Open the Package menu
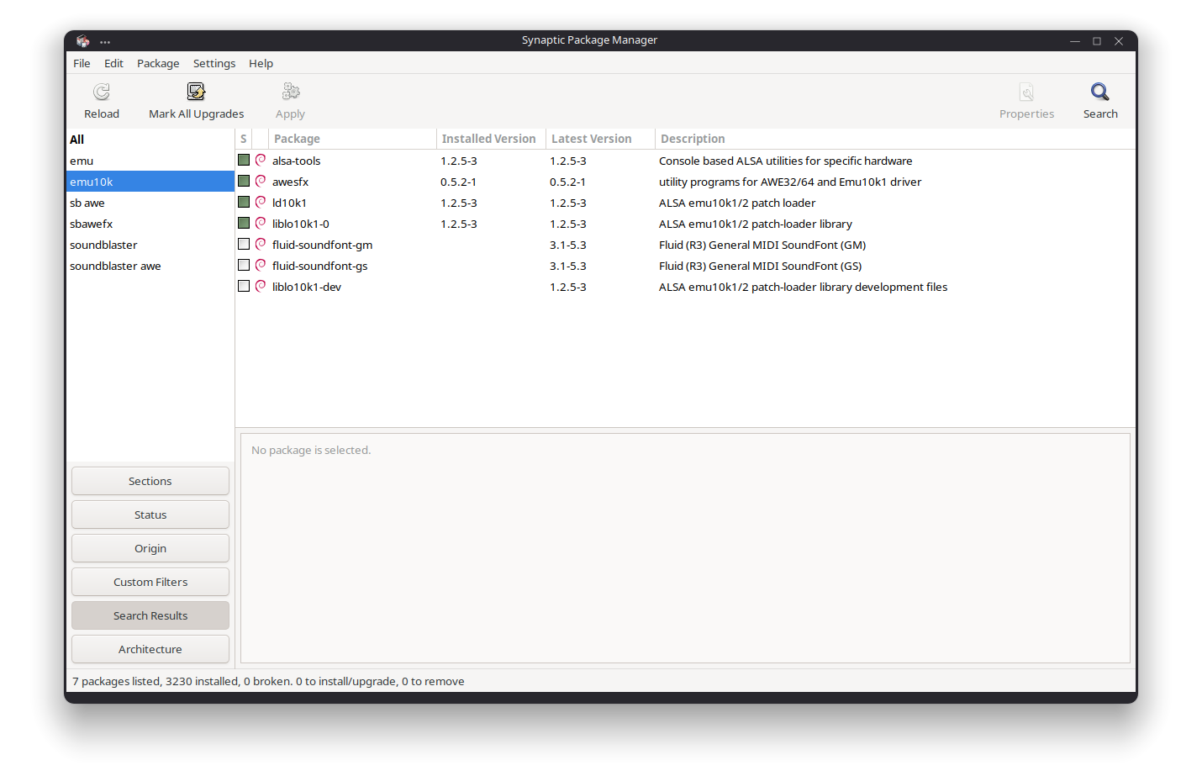The image size is (1202, 776). [158, 63]
